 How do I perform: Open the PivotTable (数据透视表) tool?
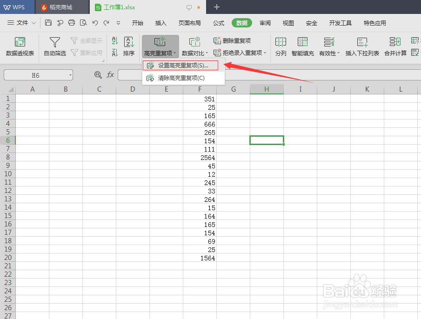click(20, 47)
